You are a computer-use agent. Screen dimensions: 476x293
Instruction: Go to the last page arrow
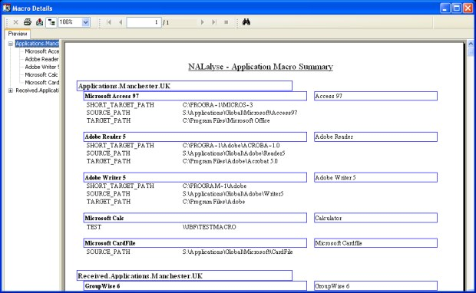coord(214,22)
